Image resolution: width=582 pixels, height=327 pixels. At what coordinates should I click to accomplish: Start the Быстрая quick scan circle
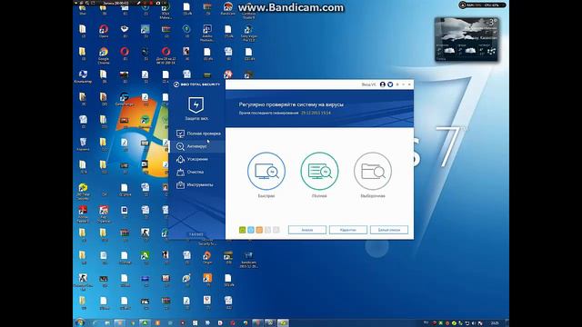point(266,171)
